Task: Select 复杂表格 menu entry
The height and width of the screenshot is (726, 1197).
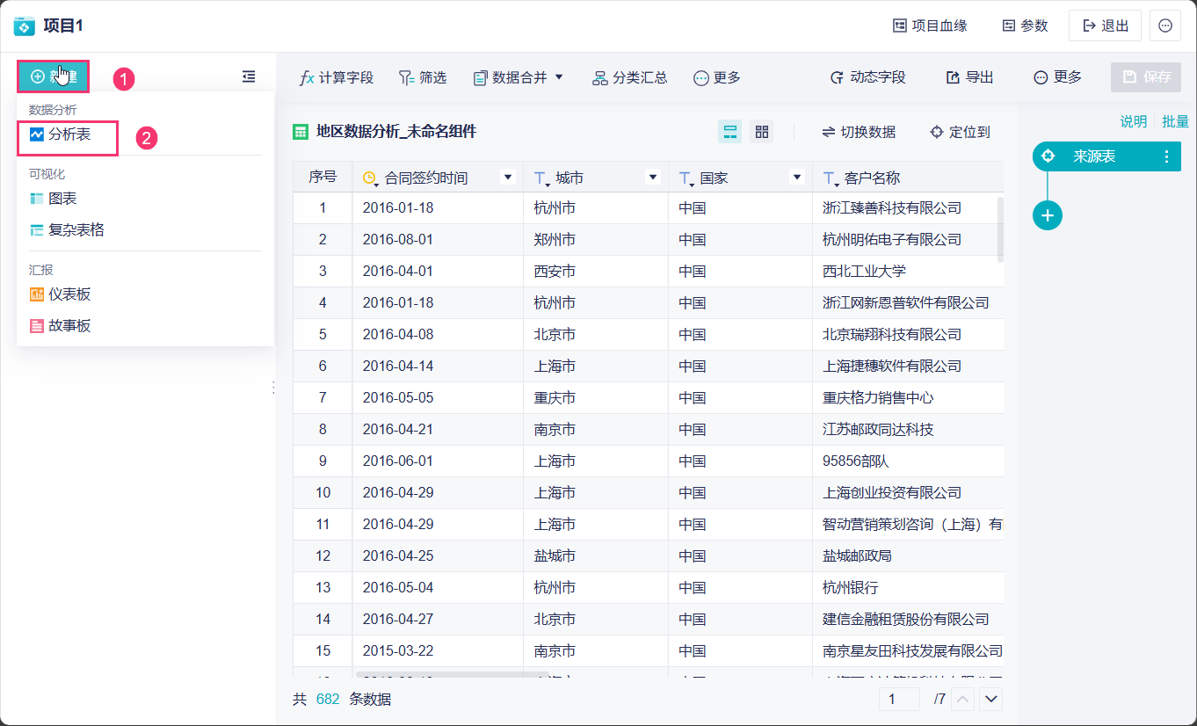Action: point(67,230)
